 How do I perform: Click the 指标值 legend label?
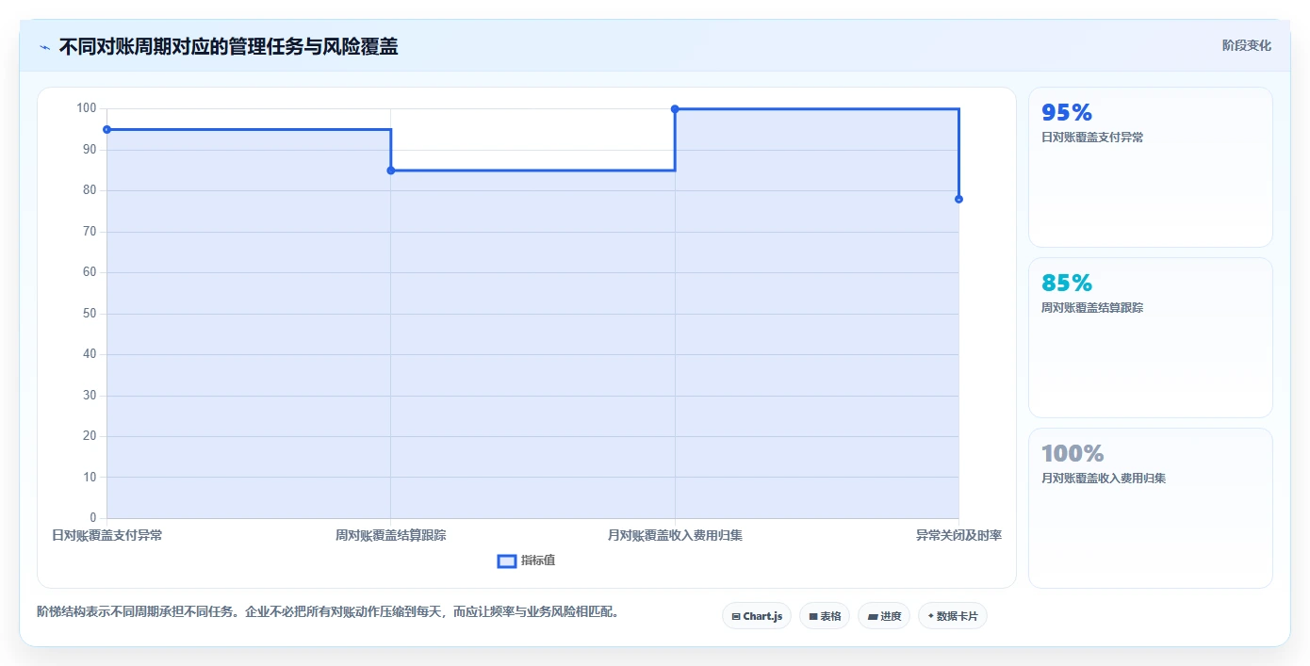tap(538, 560)
